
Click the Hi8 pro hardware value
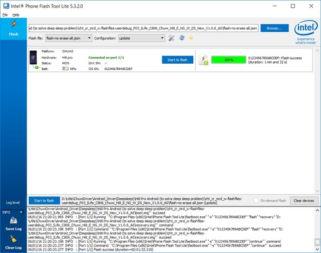[x=67, y=57]
